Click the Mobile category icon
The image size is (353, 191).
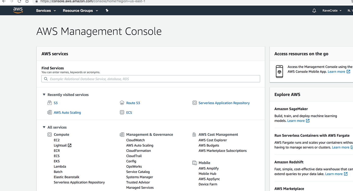coord(194,163)
